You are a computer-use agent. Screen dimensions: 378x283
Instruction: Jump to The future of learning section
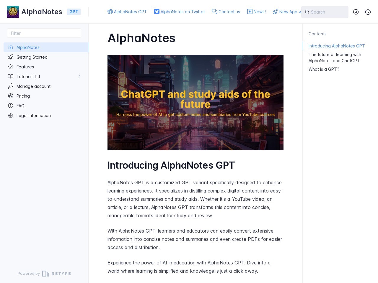[x=335, y=57]
